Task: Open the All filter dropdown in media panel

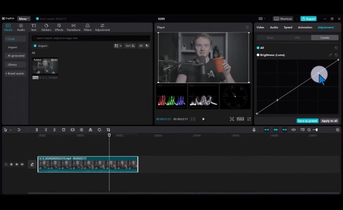Action: [144, 46]
